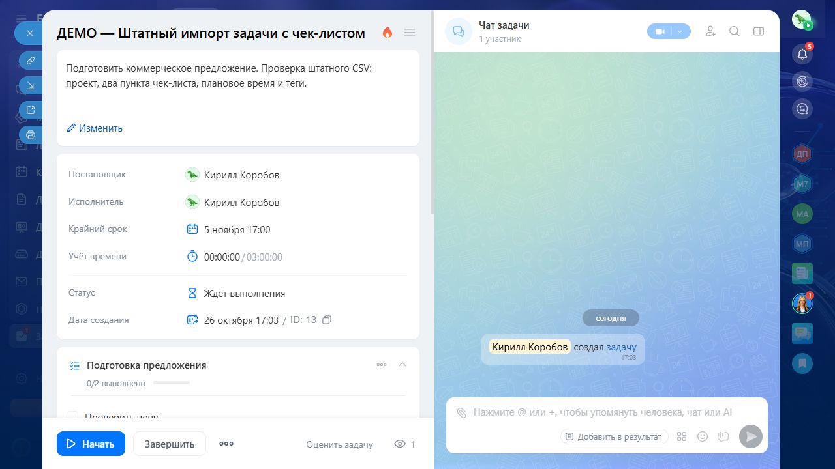Print the task using the printer icon

30,135
